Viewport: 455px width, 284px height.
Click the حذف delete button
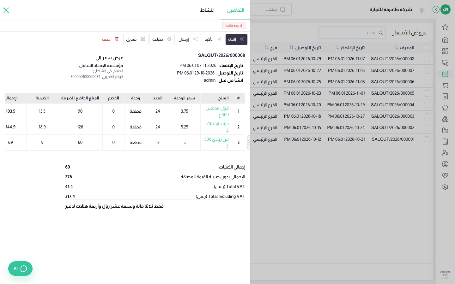tap(111, 39)
